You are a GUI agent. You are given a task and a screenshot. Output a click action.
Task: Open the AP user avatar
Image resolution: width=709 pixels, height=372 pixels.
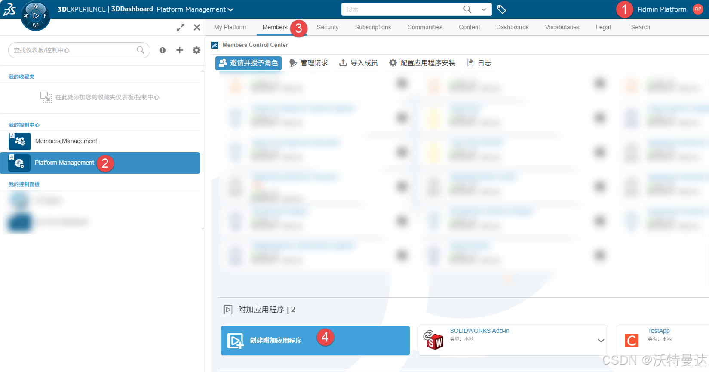[698, 9]
